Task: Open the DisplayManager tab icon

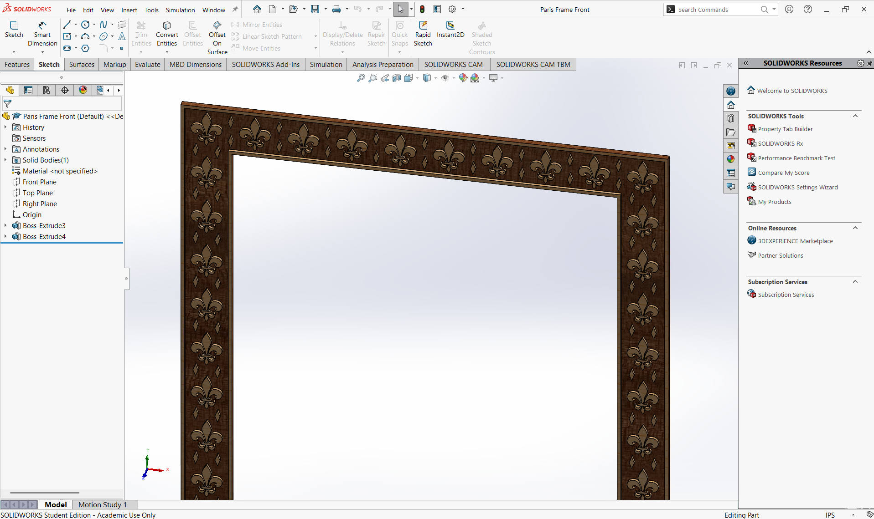Action: click(x=83, y=90)
